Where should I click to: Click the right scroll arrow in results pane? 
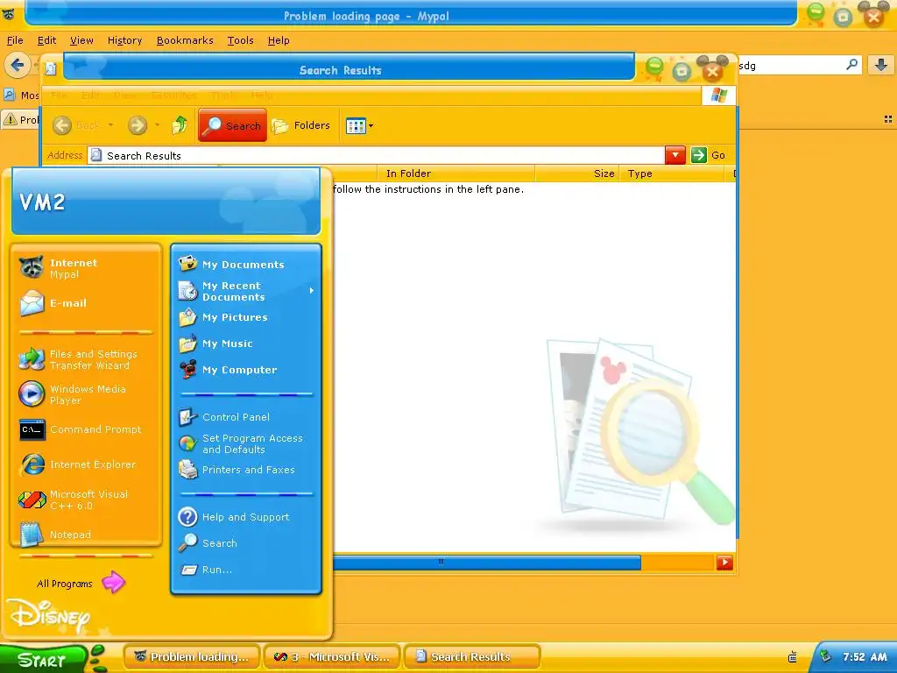coord(724,562)
